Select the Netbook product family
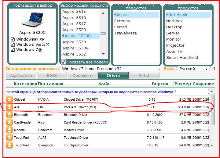Screen dimensions: 220x158 [174, 21]
